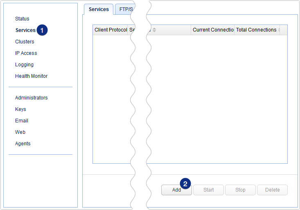Select Keys in the sidebar
This screenshot has height=210, width=300.
click(x=20, y=109)
